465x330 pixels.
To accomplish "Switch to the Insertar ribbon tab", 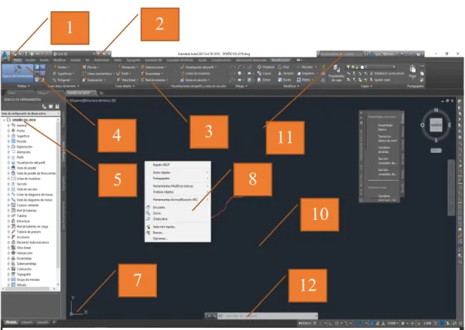I will tap(30, 60).
